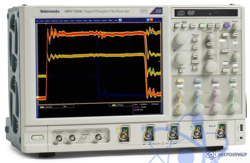Toggle channel Ch 3 on

tap(216, 80)
